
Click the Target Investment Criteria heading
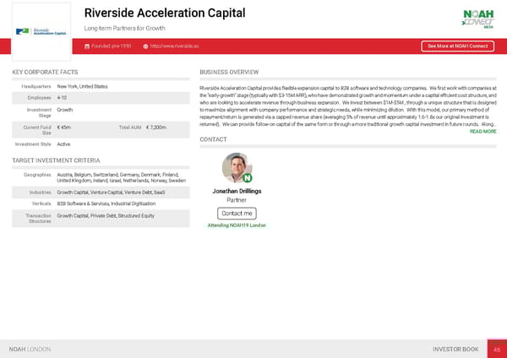[x=57, y=160]
